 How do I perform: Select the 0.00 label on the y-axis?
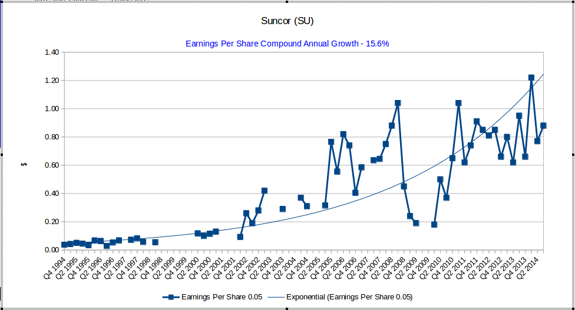tap(52, 250)
